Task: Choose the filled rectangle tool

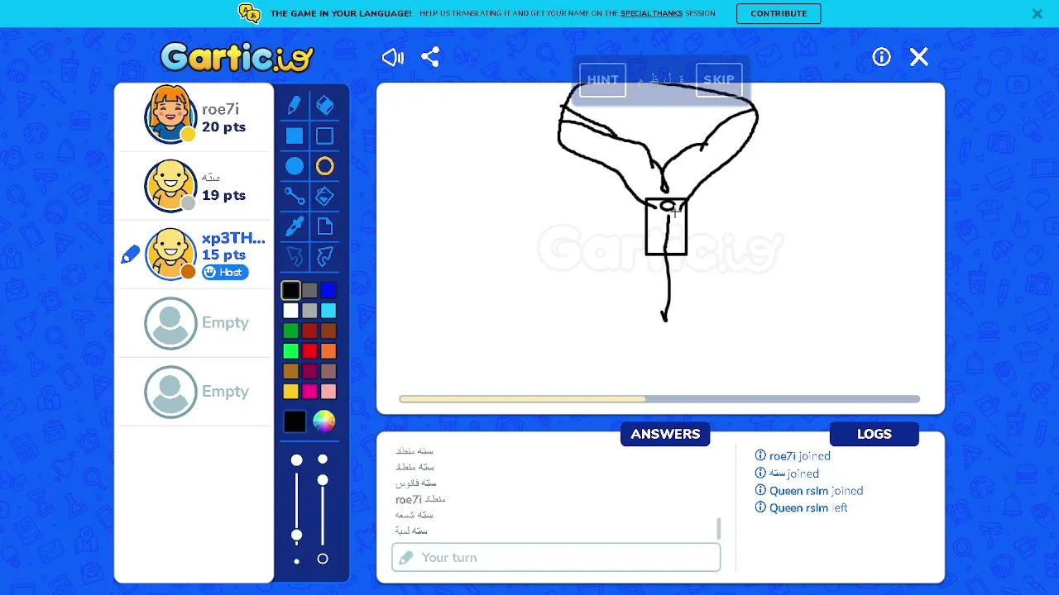Action: (295, 136)
